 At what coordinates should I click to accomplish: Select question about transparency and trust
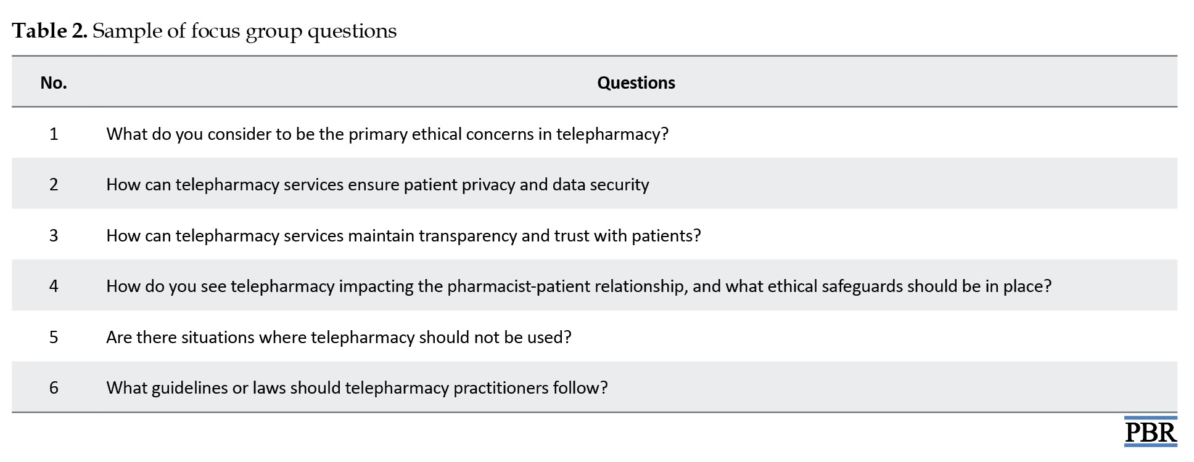tap(403, 235)
